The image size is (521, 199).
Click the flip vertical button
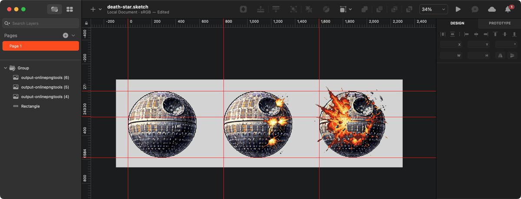point(512,55)
